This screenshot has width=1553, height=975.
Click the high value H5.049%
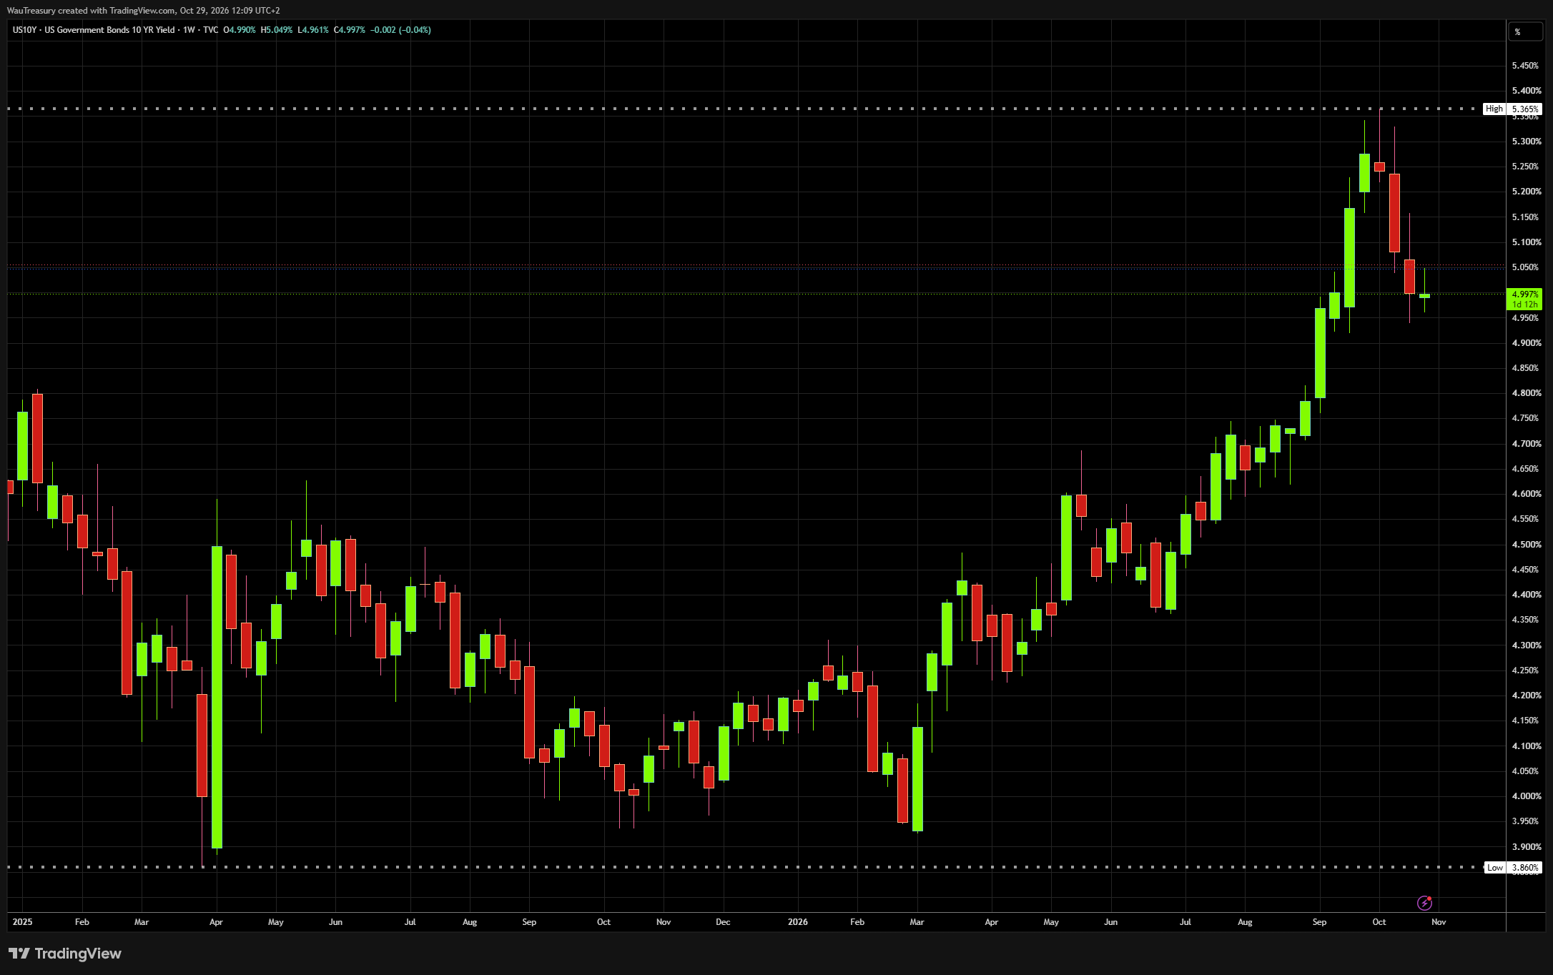coord(277,30)
